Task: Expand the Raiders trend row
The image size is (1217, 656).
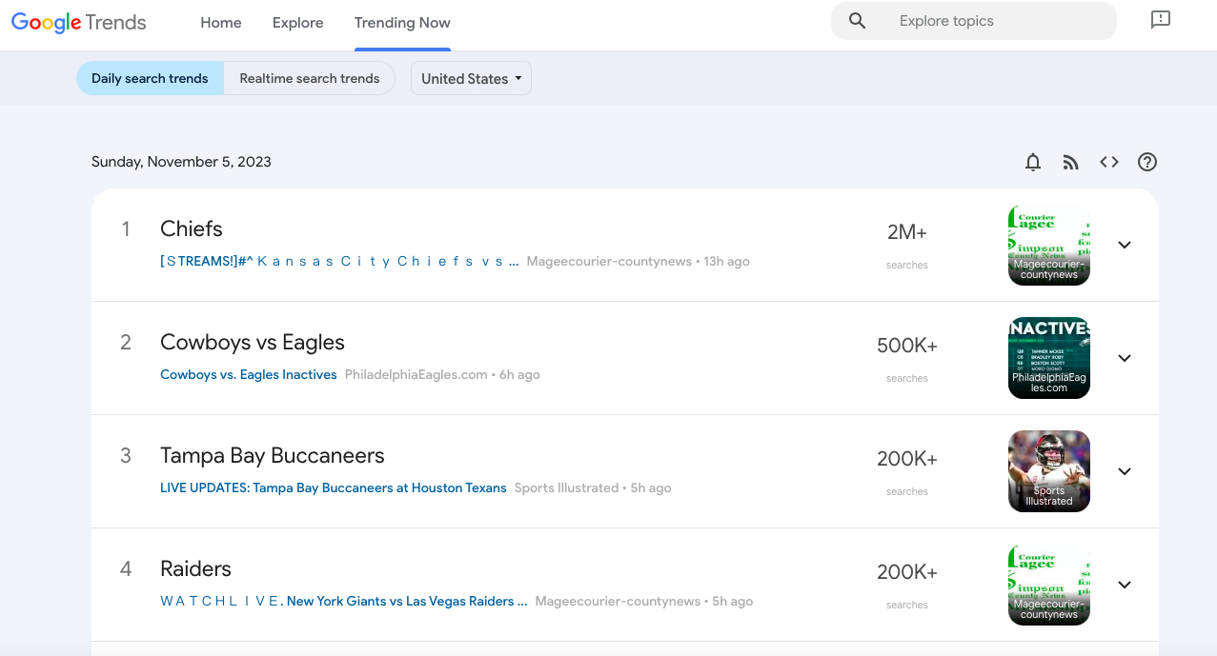Action: (1125, 585)
